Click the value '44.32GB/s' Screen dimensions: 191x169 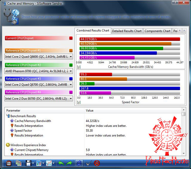[93, 121]
